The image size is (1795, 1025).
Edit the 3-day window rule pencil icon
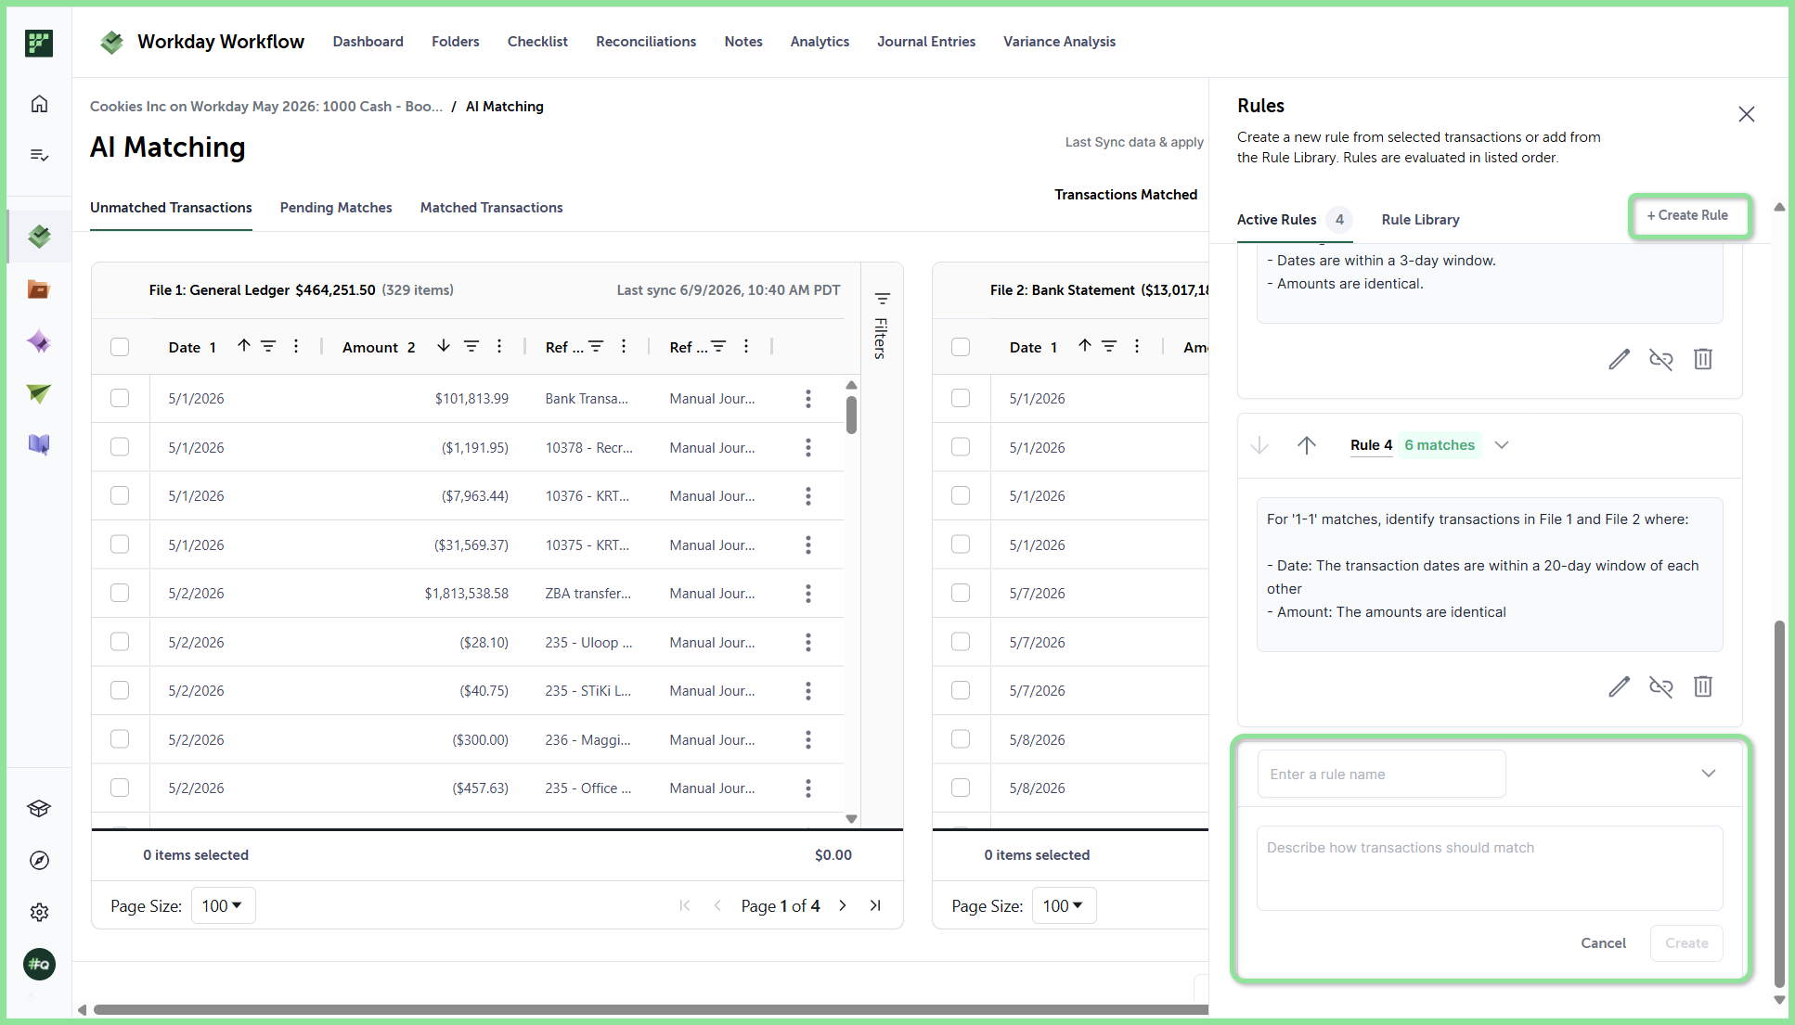tap(1619, 359)
